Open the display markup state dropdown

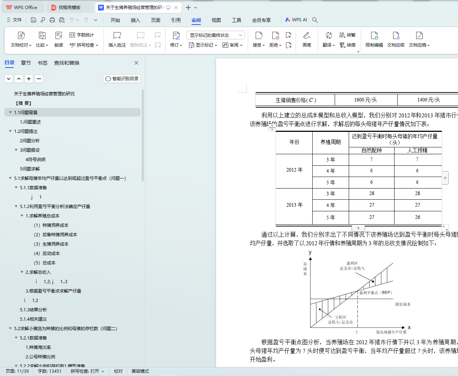click(216, 35)
